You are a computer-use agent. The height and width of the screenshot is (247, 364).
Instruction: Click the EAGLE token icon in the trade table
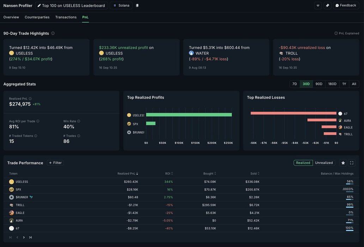pos(11,213)
